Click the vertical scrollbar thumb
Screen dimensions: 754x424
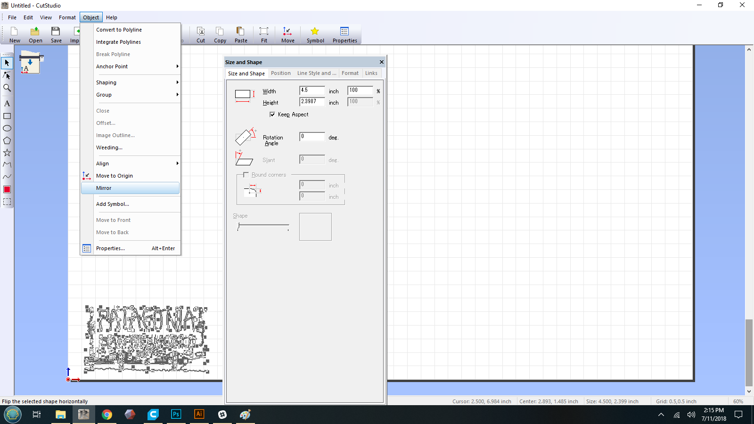pyautogui.click(x=749, y=352)
